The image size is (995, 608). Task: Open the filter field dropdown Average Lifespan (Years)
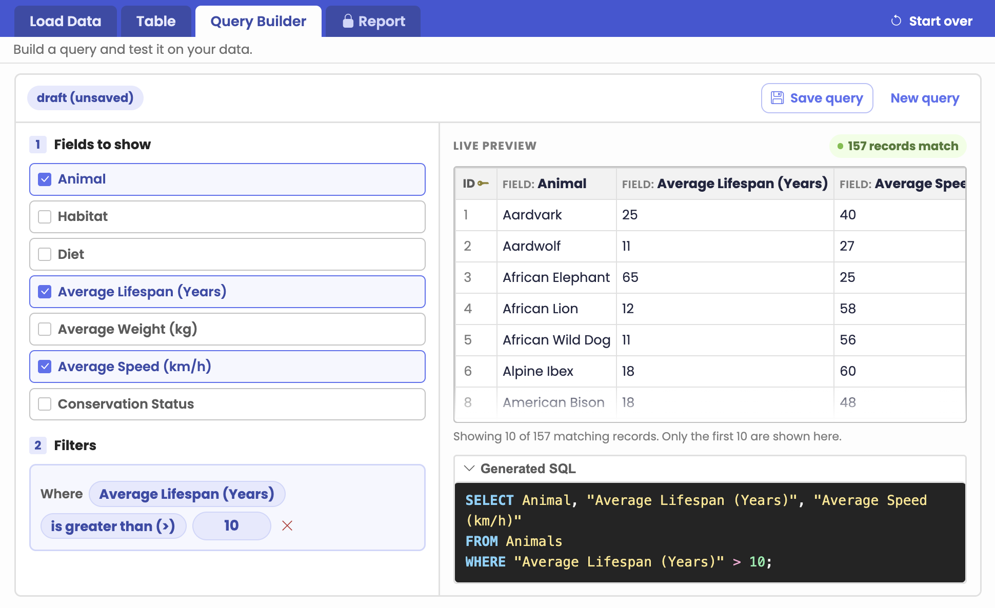pos(187,494)
